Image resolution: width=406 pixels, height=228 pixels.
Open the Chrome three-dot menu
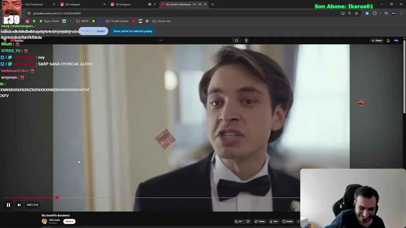401,13
